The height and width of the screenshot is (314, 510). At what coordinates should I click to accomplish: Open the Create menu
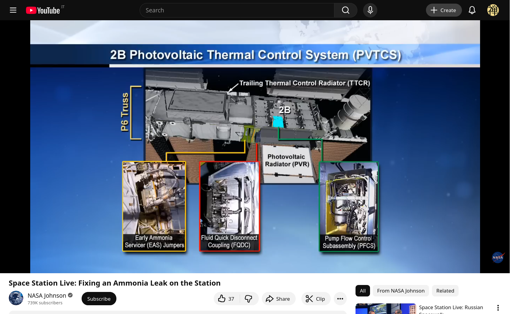point(443,10)
